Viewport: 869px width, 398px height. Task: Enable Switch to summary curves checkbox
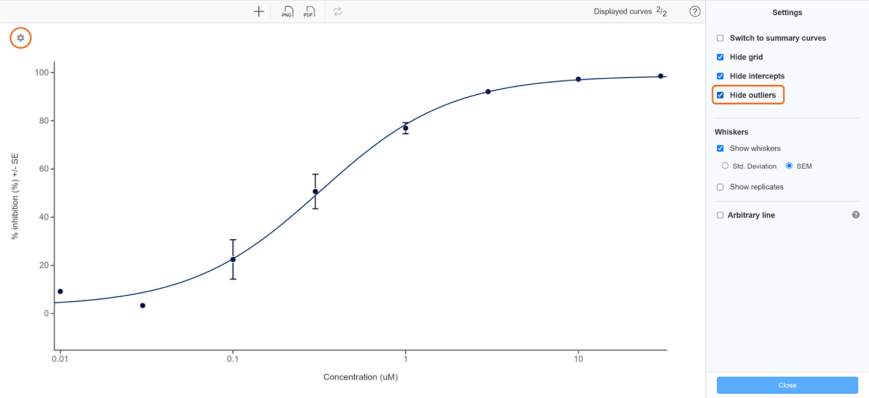[x=720, y=38]
